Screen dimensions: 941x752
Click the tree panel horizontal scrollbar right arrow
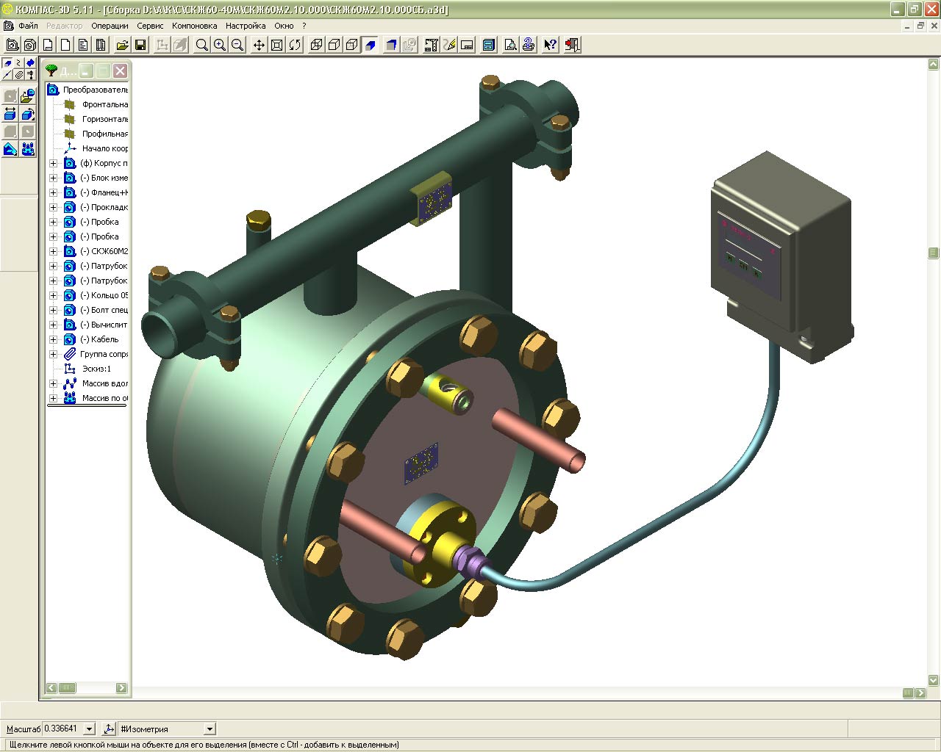(121, 688)
